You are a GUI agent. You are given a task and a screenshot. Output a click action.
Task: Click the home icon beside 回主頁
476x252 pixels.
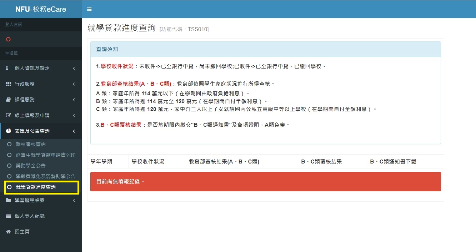coord(9,232)
